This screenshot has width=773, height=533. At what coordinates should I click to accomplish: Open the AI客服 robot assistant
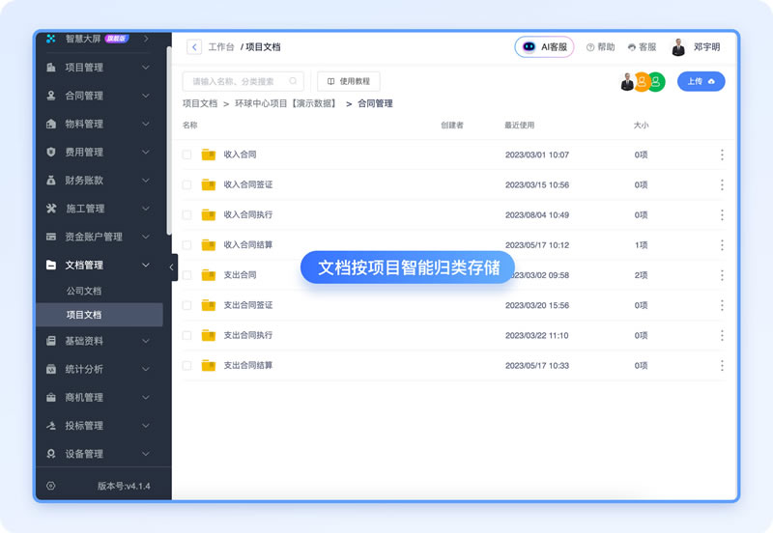coord(544,46)
